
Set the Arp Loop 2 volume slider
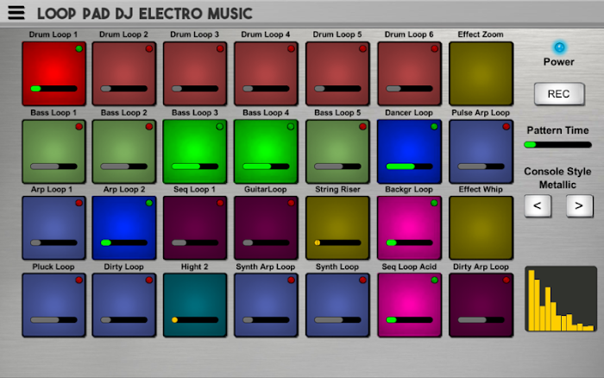click(124, 243)
